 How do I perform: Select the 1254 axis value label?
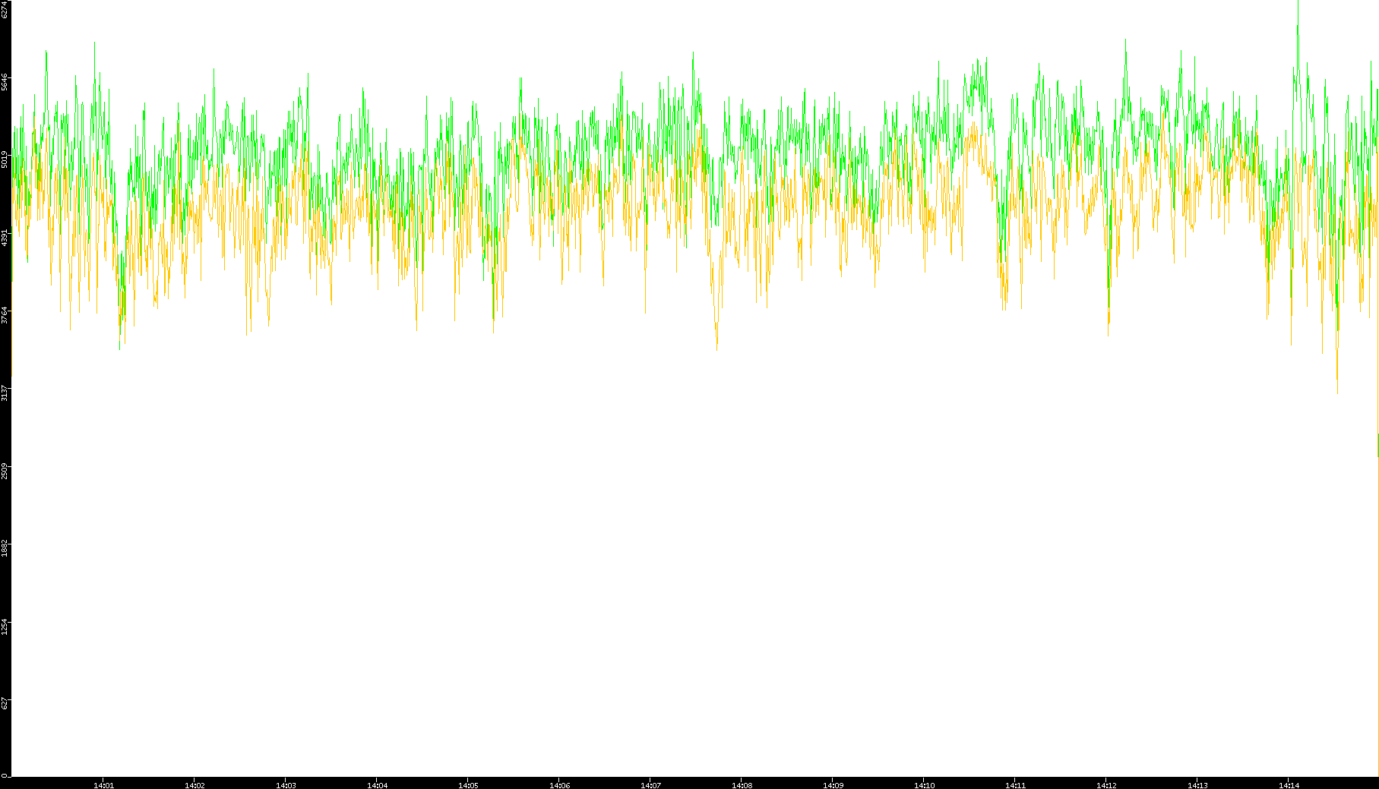(x=5, y=626)
